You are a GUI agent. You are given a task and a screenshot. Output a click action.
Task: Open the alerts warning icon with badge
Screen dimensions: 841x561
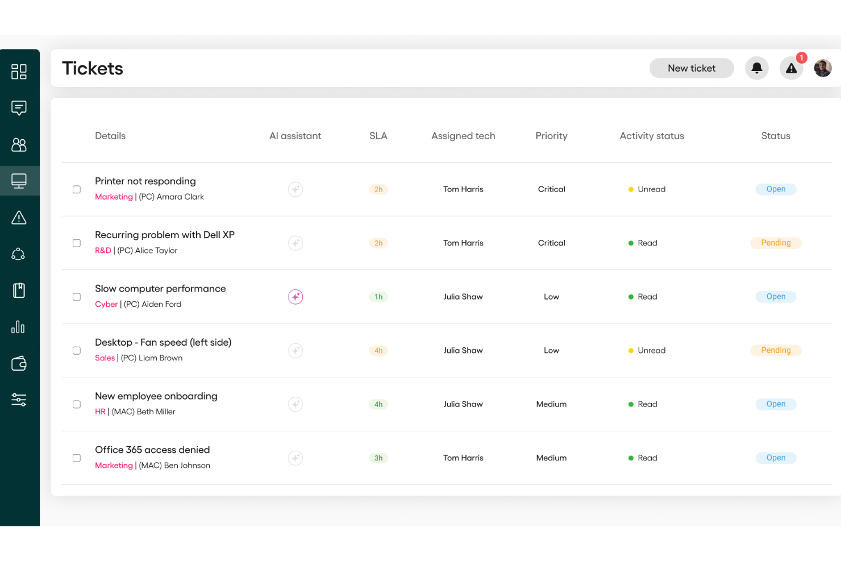tap(791, 68)
